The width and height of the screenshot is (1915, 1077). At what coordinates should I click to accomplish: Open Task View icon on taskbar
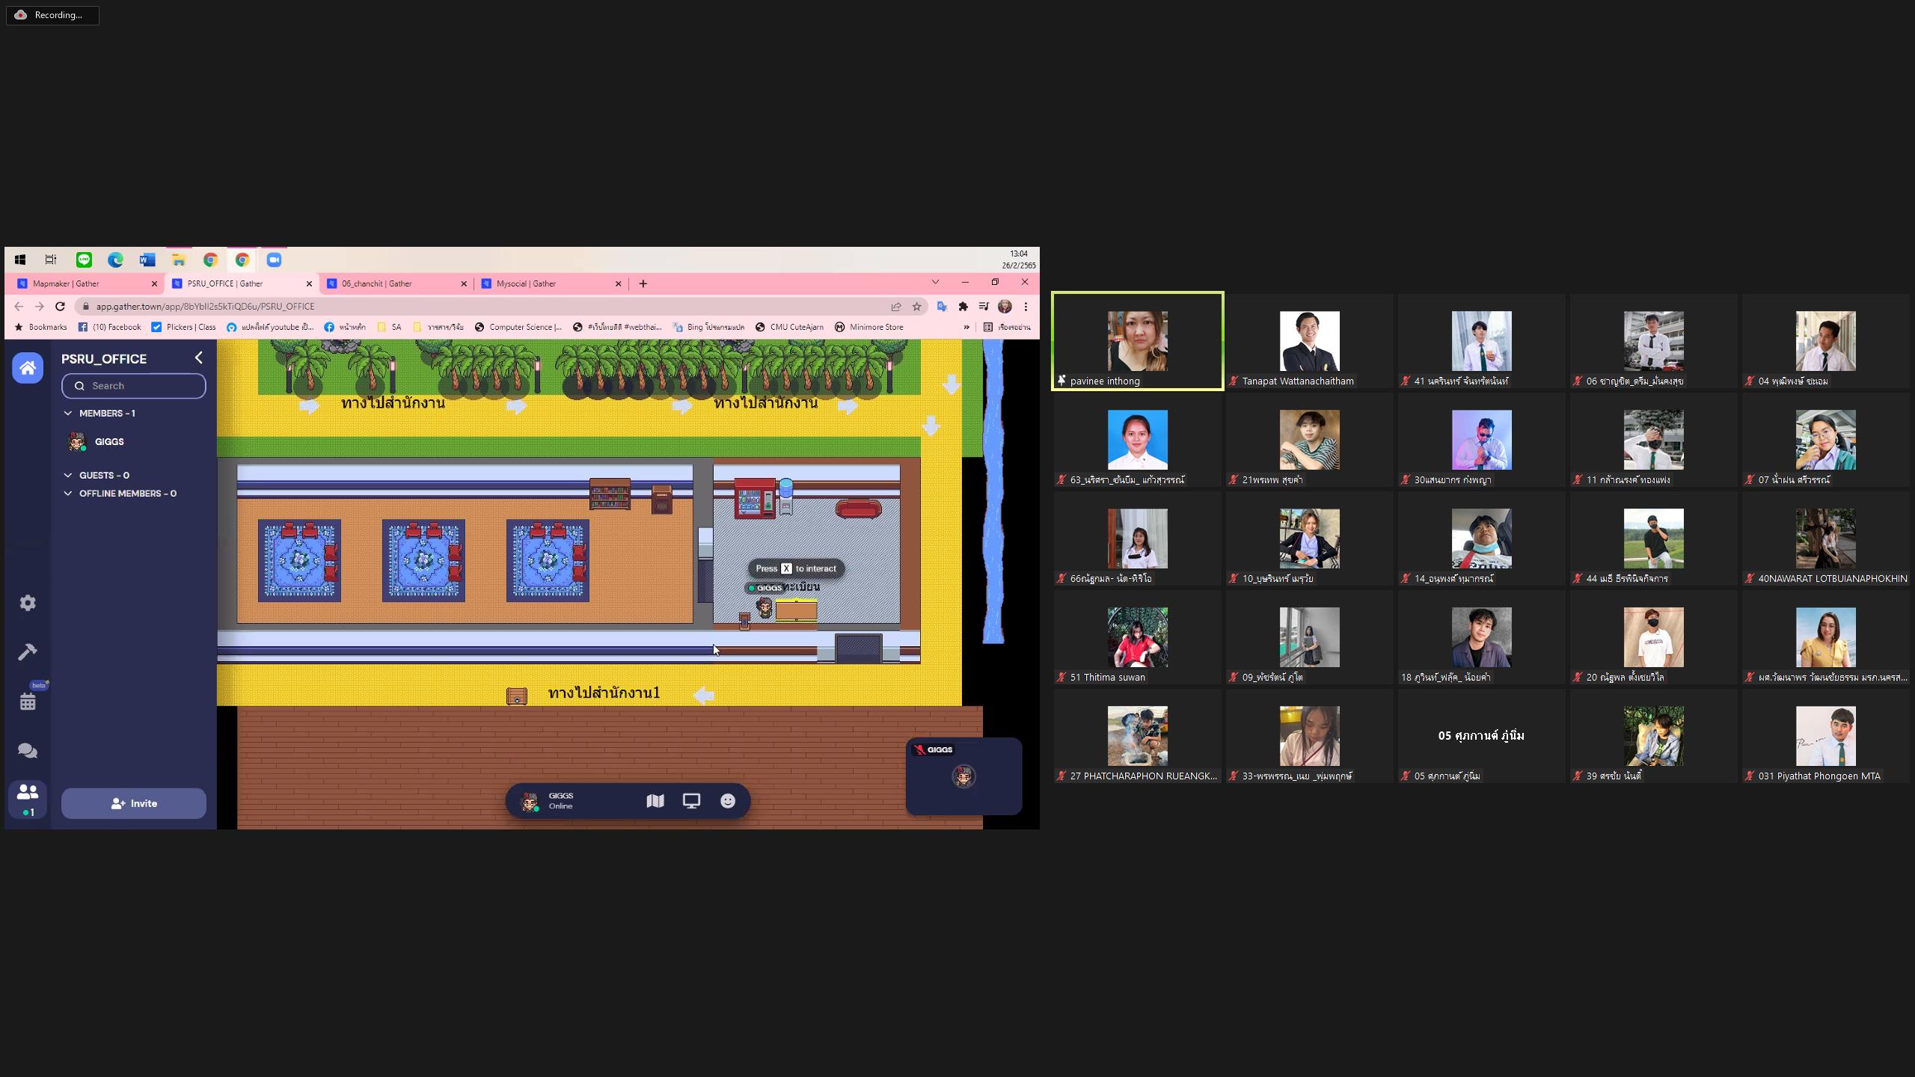(x=51, y=260)
